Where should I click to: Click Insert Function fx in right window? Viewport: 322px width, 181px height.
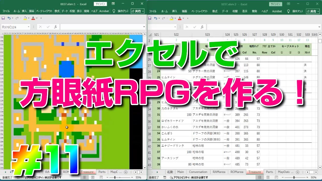click(202, 27)
